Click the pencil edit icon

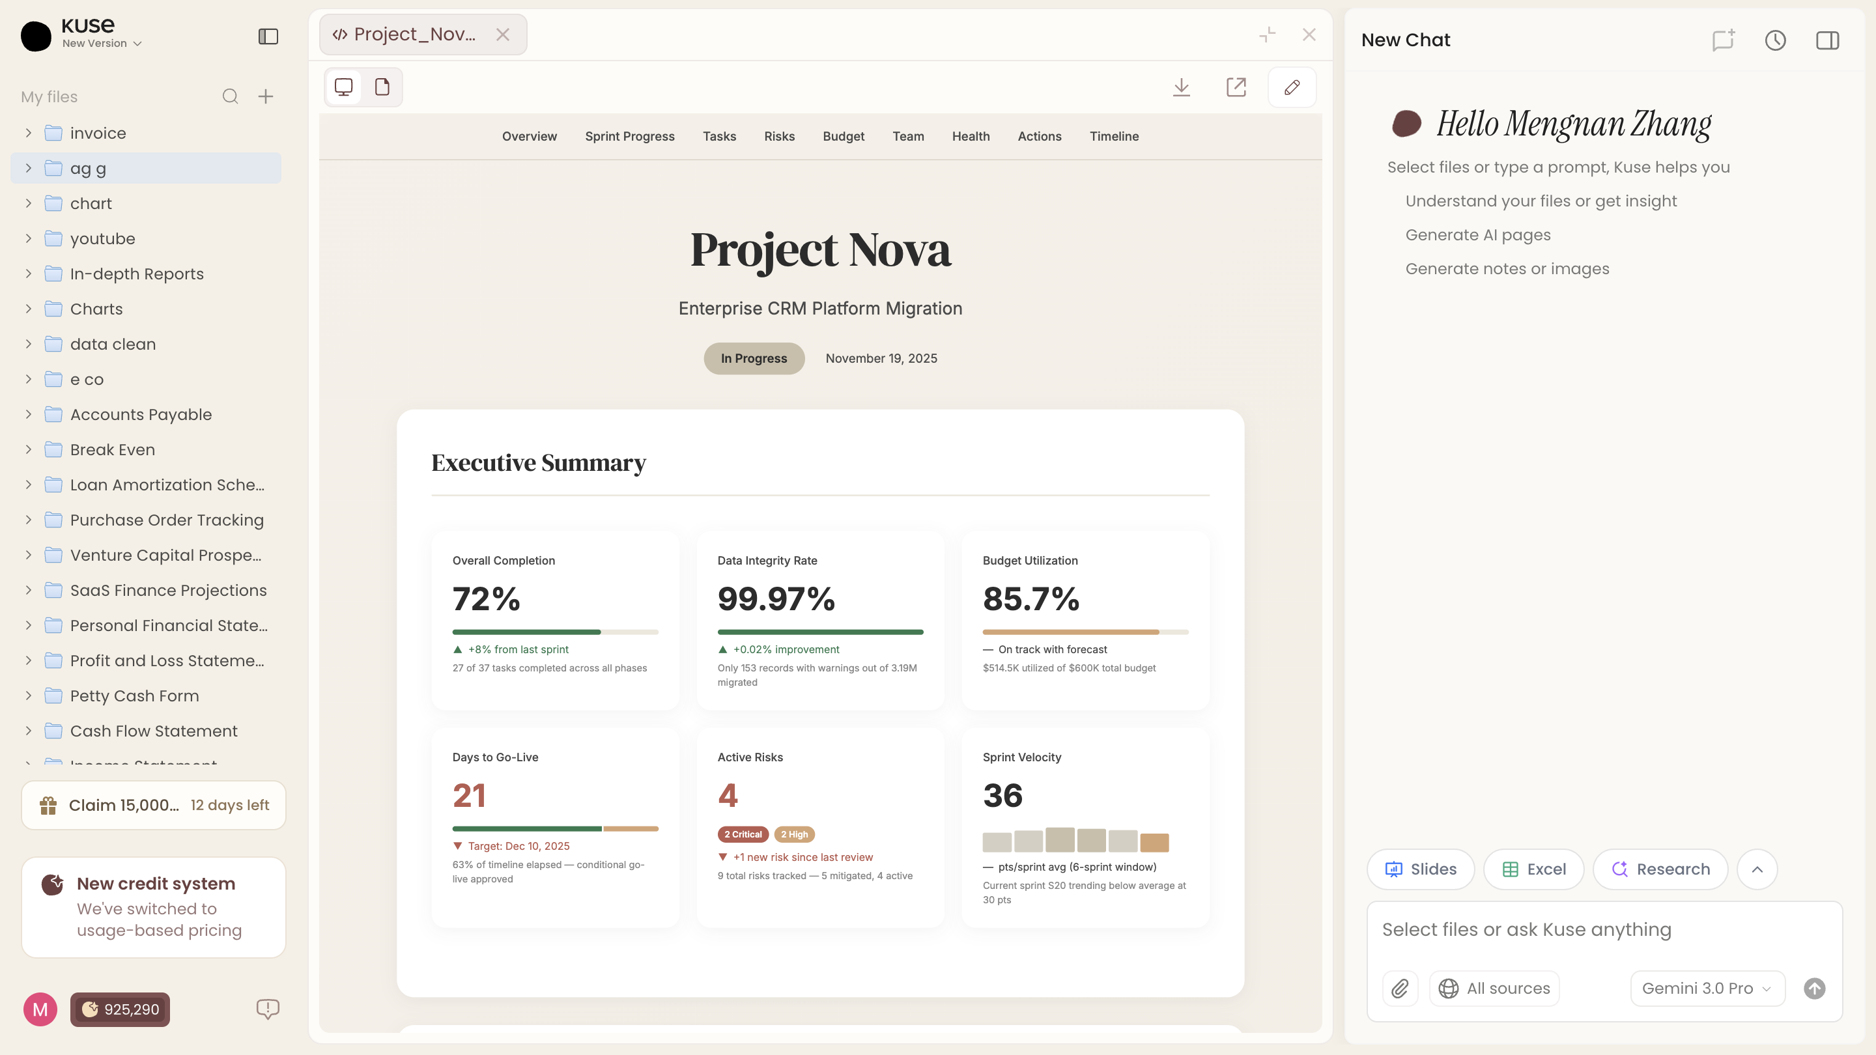point(1292,87)
